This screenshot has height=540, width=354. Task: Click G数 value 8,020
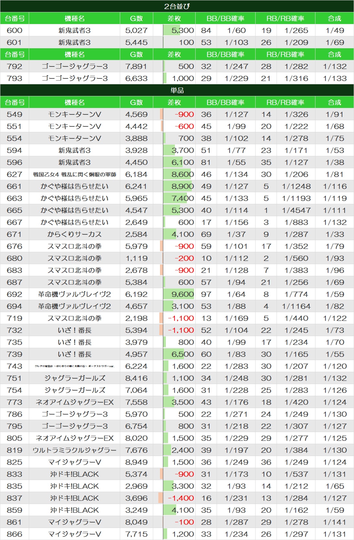point(136,438)
